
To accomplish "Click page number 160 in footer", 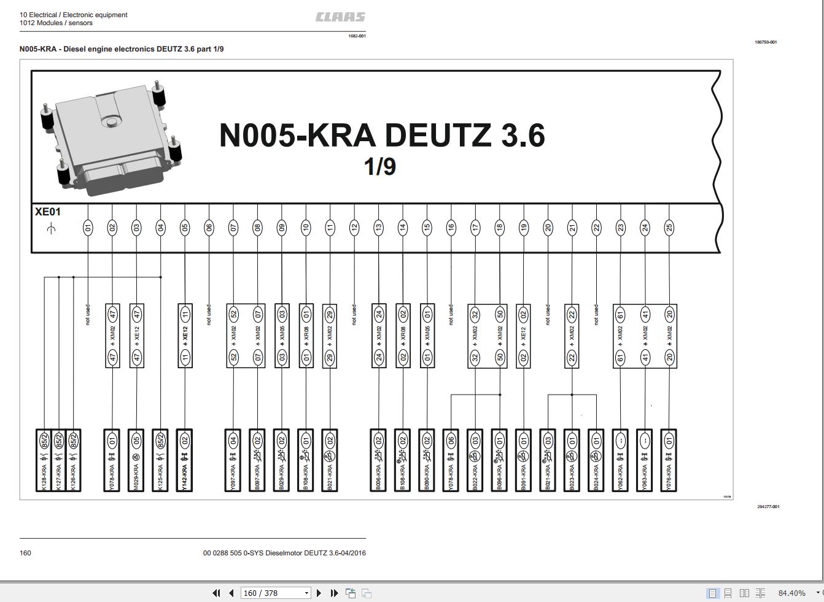I will [25, 553].
